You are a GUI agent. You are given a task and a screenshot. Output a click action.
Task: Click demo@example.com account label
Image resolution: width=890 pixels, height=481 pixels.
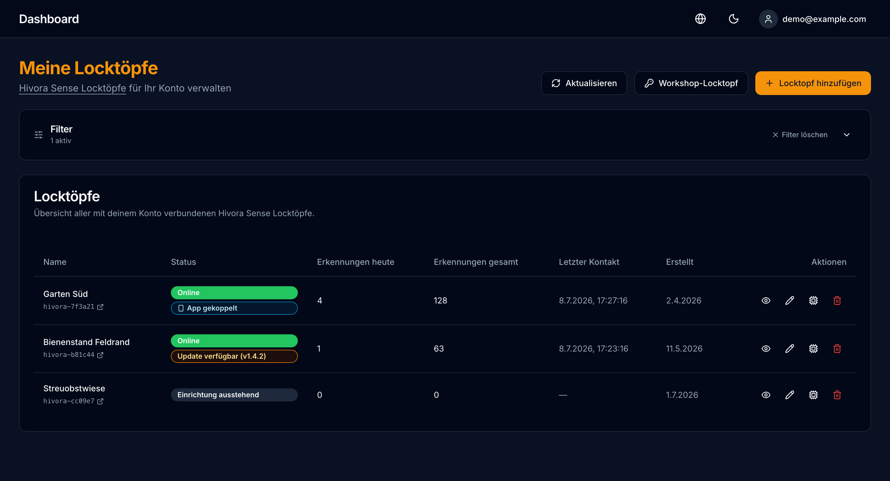[x=824, y=19]
